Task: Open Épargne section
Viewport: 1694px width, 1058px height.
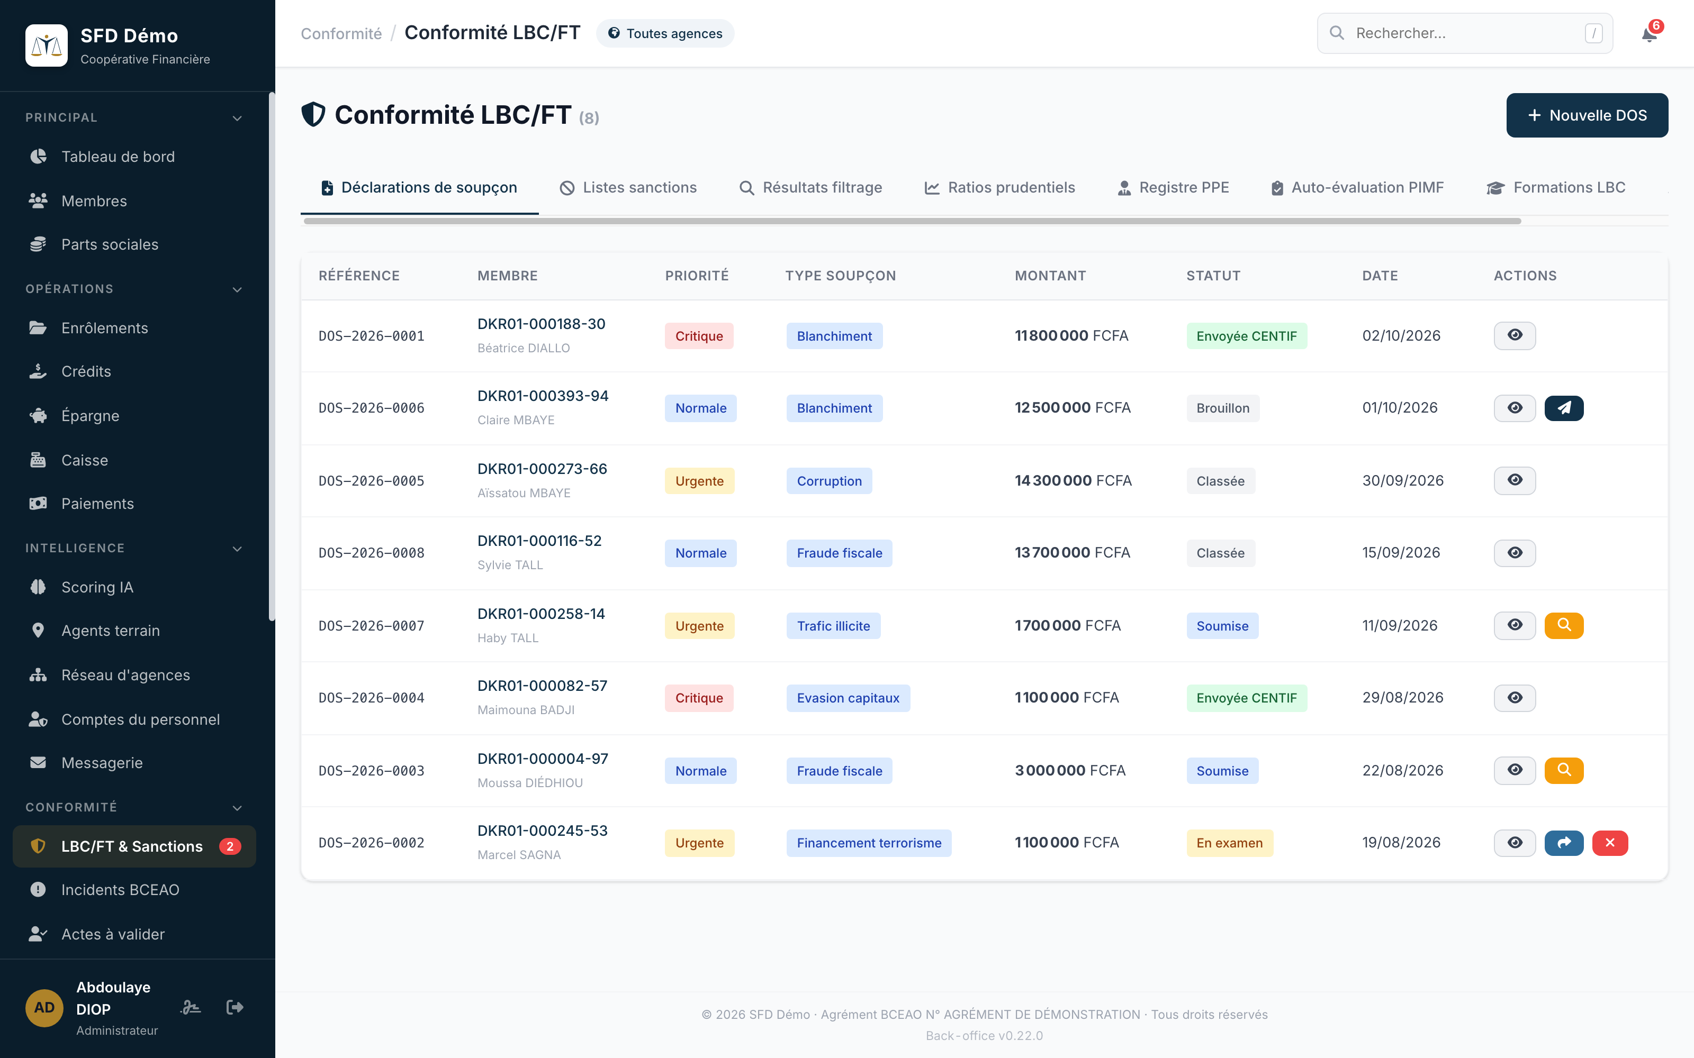Action: coord(134,416)
